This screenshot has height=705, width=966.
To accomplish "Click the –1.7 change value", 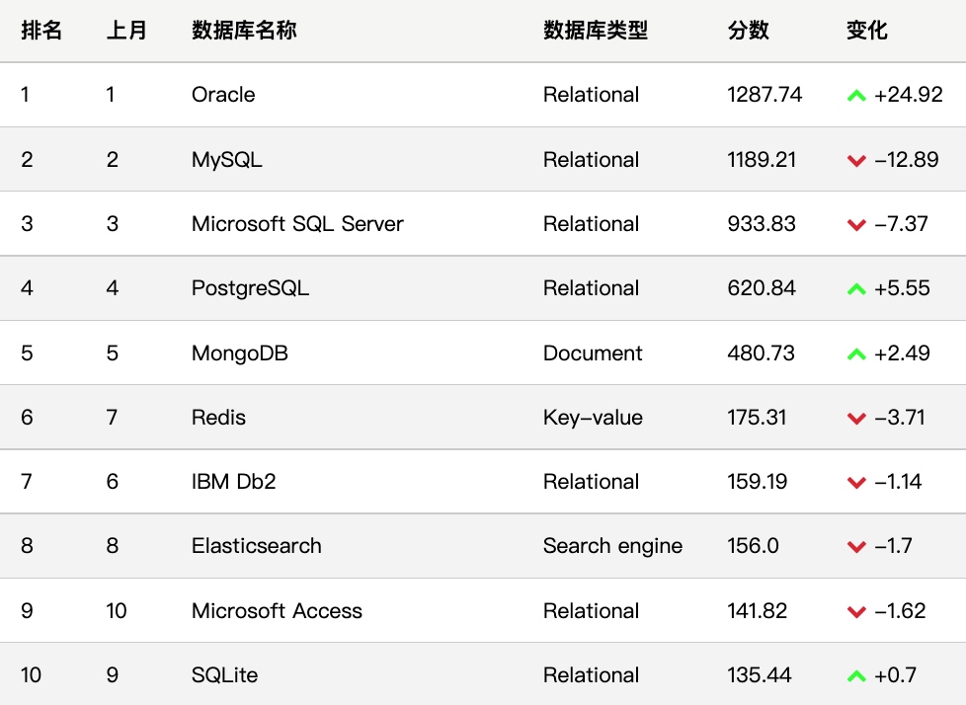I will (893, 545).
